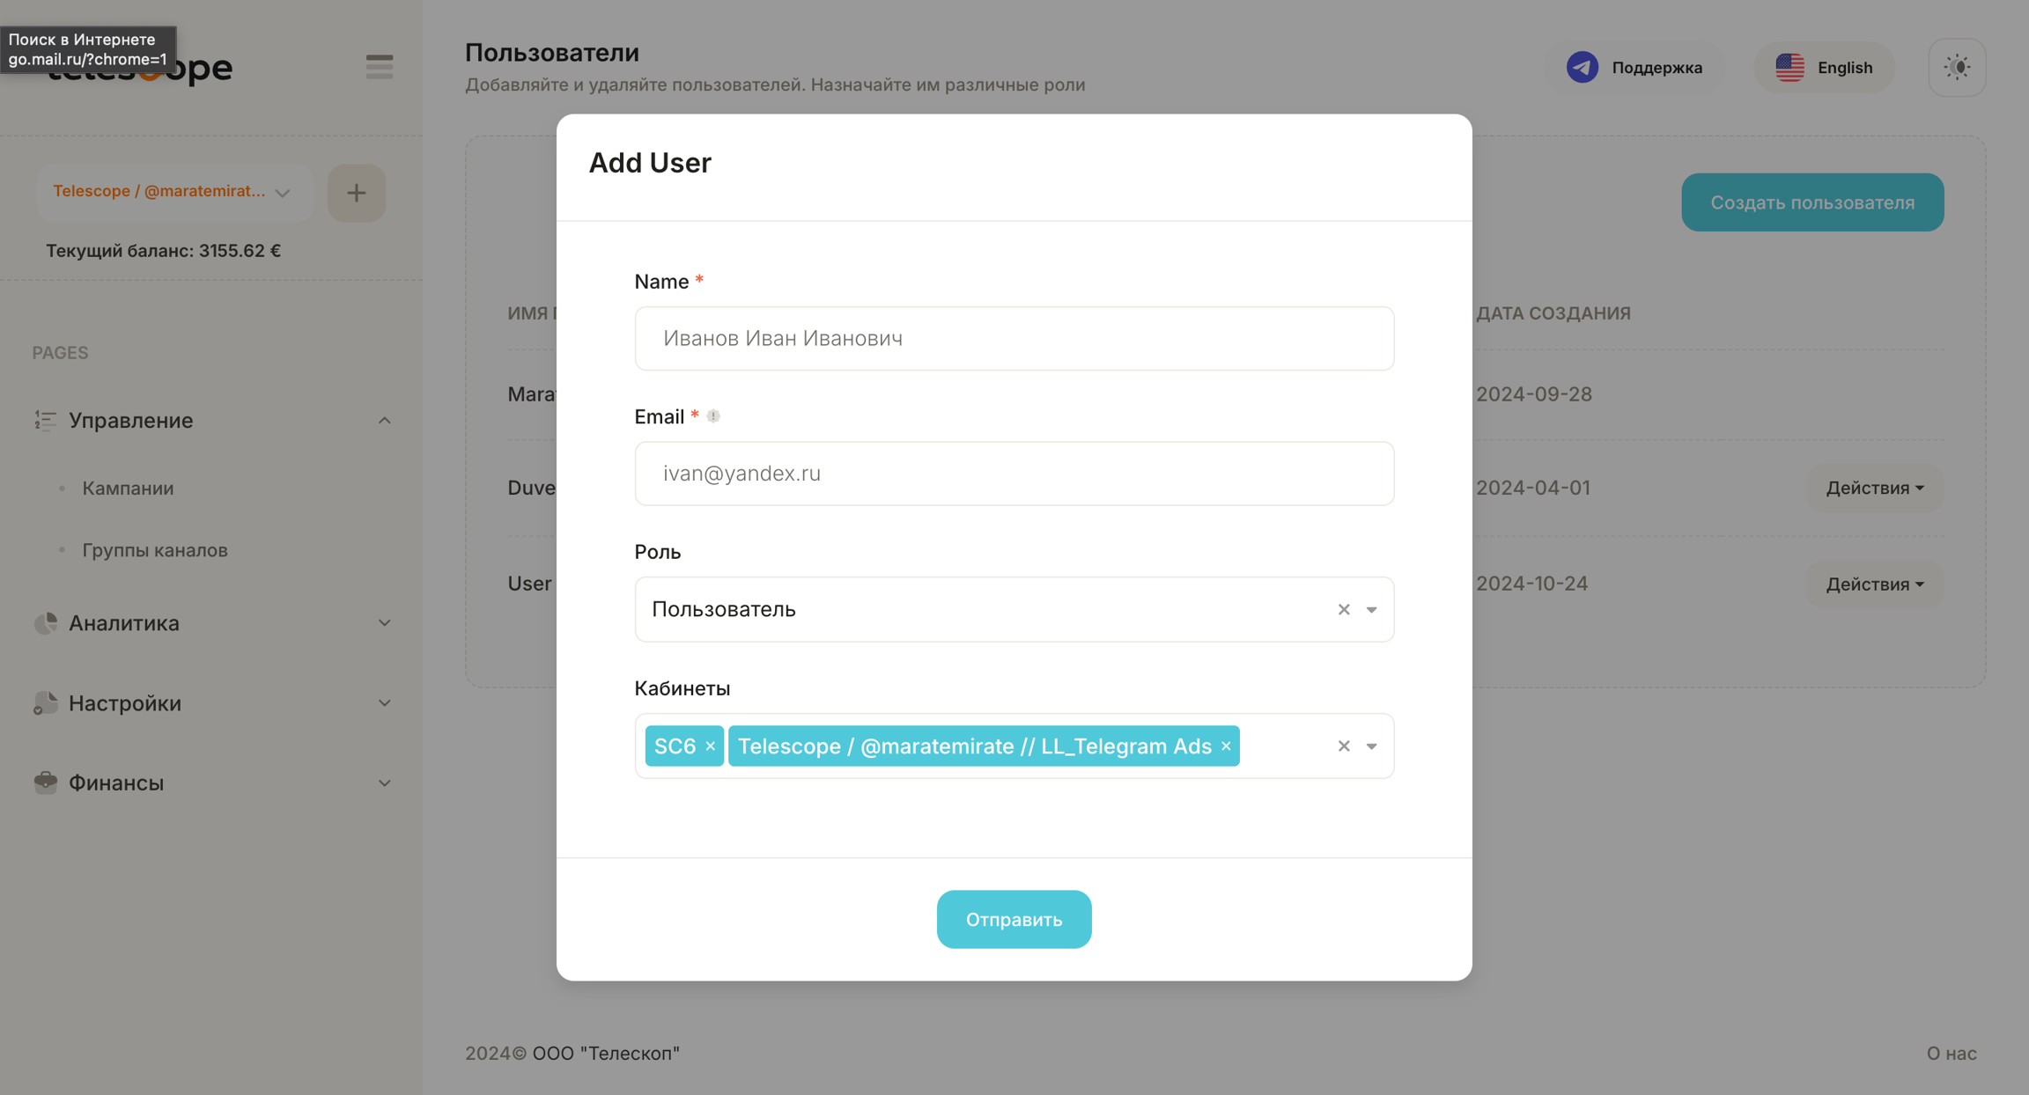Click the hamburger menu icon in sidebar
The height and width of the screenshot is (1095, 2029).
click(x=380, y=67)
